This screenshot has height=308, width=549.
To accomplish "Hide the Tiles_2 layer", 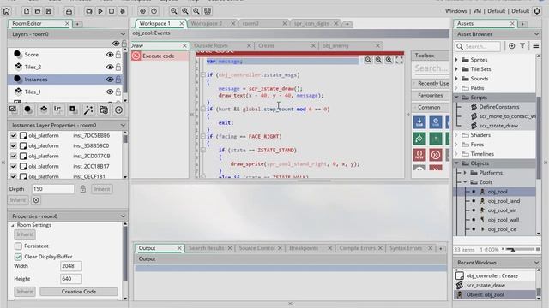I will (110, 67).
